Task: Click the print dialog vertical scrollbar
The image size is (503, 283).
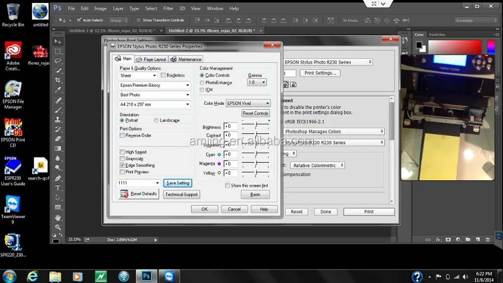Action: point(392,150)
